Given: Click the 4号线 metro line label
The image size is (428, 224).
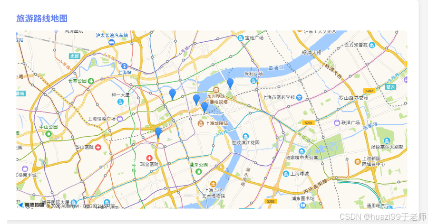Looking at the screenshot, I should [184, 51].
